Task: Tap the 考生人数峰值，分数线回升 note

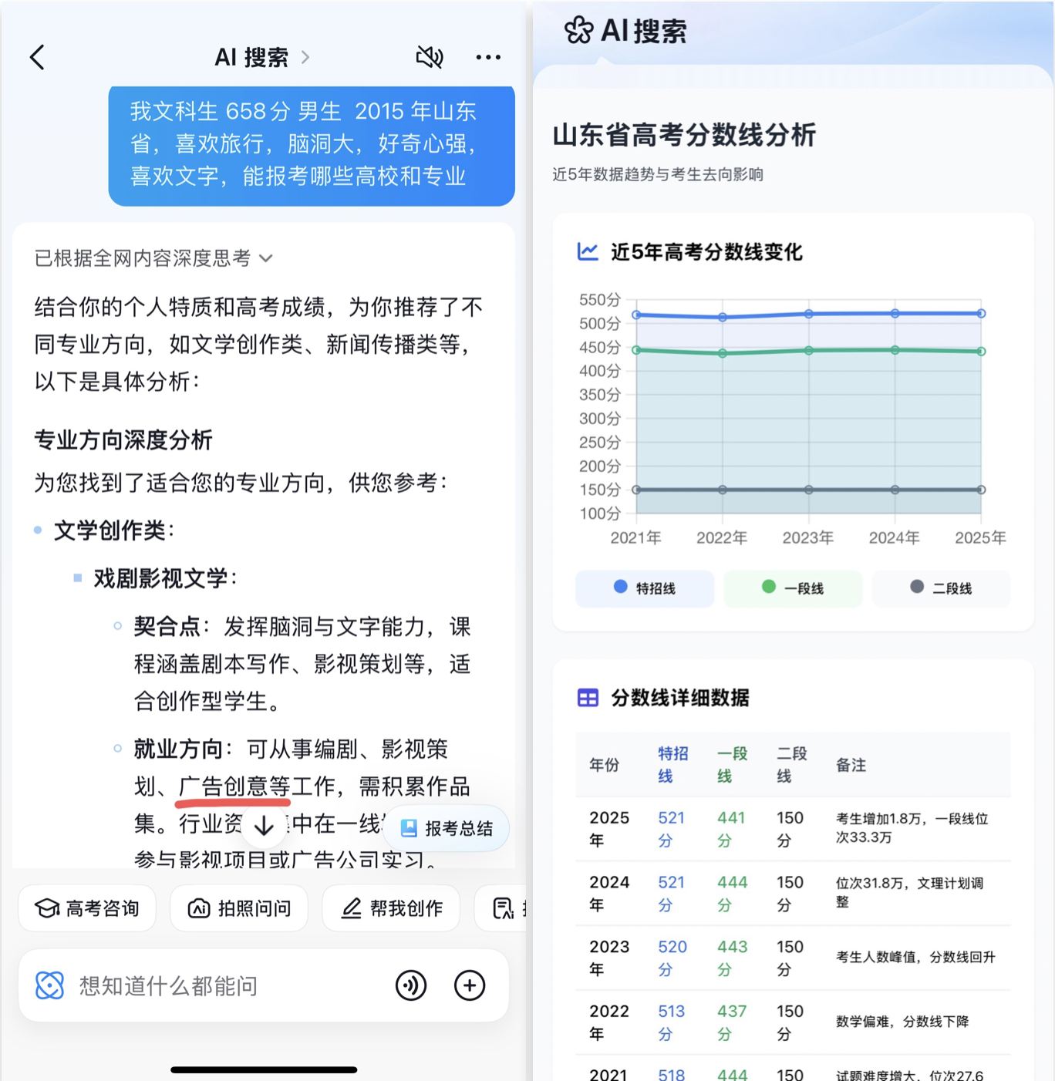Action: (x=915, y=957)
